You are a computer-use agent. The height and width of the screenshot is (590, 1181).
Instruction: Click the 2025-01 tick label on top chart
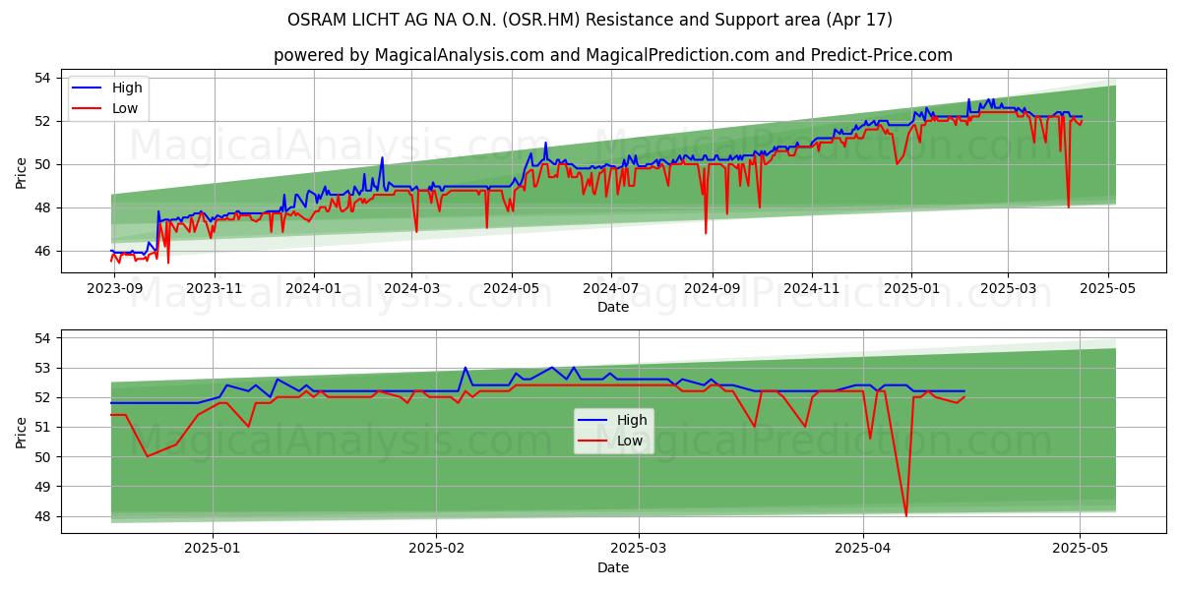910,290
